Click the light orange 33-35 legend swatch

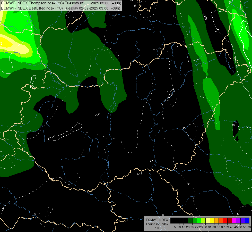pos(216,220)
